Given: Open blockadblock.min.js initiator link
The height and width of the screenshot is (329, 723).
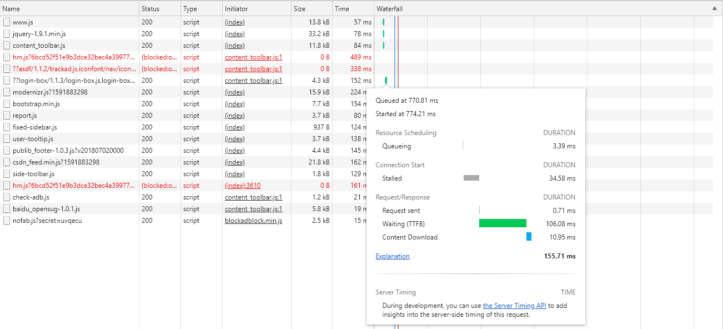Looking at the screenshot, I should (253, 221).
